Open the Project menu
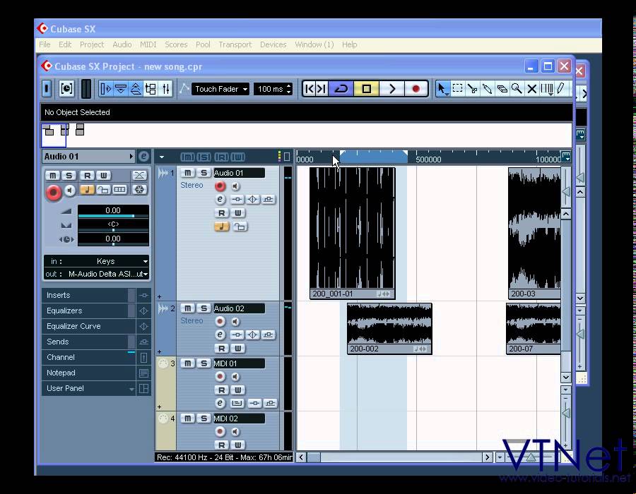 click(x=92, y=44)
